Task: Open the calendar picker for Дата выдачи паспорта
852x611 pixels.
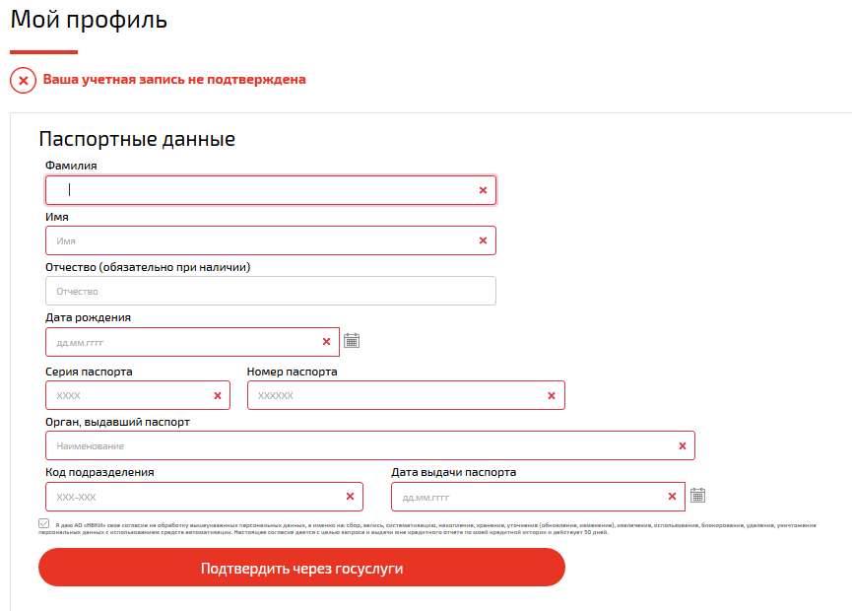Action: pyautogui.click(x=697, y=496)
